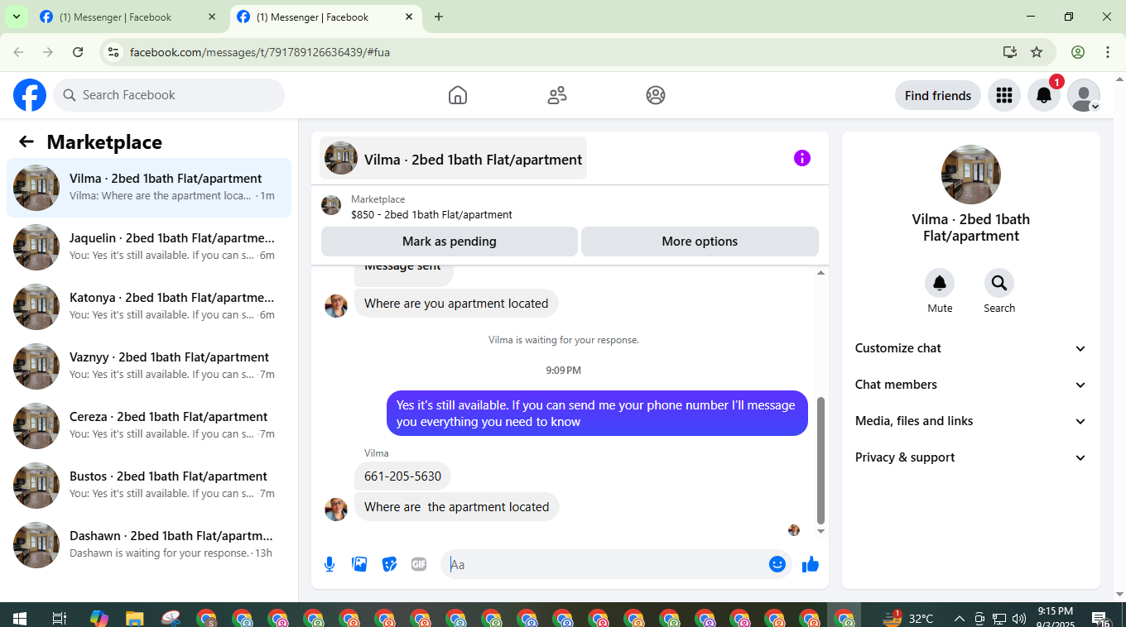Viewport: 1126px width, 627px height.
Task: Click the install app icon in address bar
Action: pos(1009,52)
